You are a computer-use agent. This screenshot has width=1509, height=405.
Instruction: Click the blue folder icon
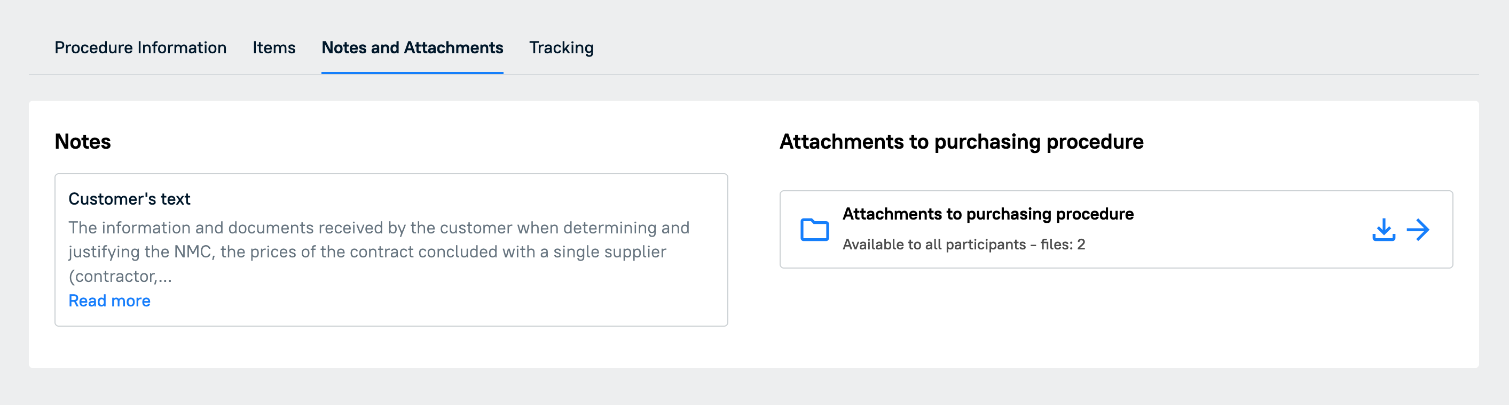[814, 230]
